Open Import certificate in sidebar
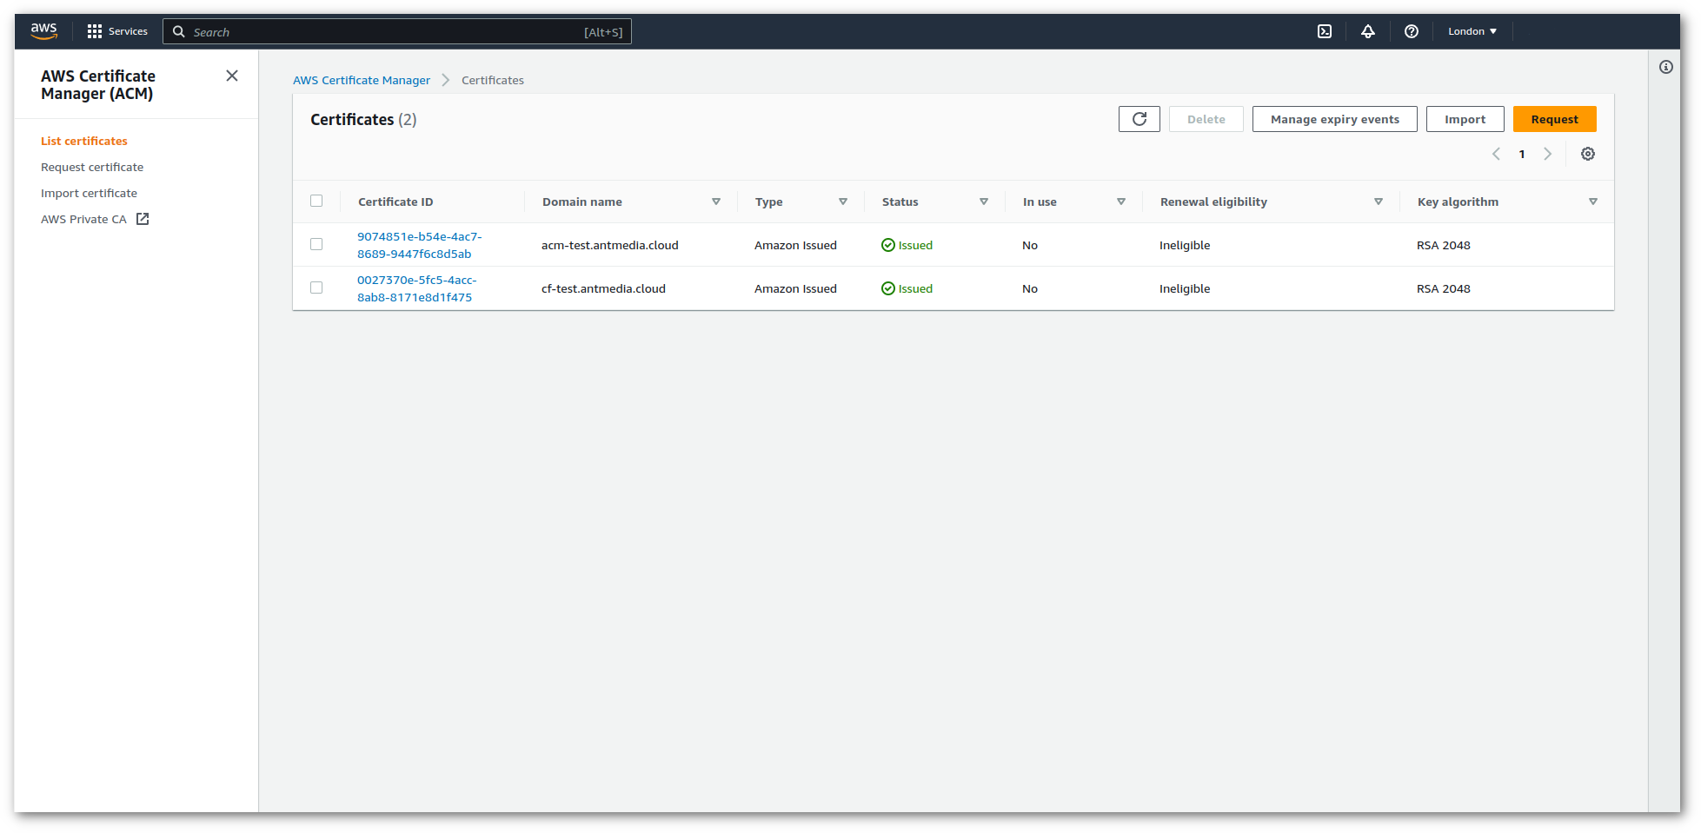This screenshot has height=833, width=1701. point(89,193)
